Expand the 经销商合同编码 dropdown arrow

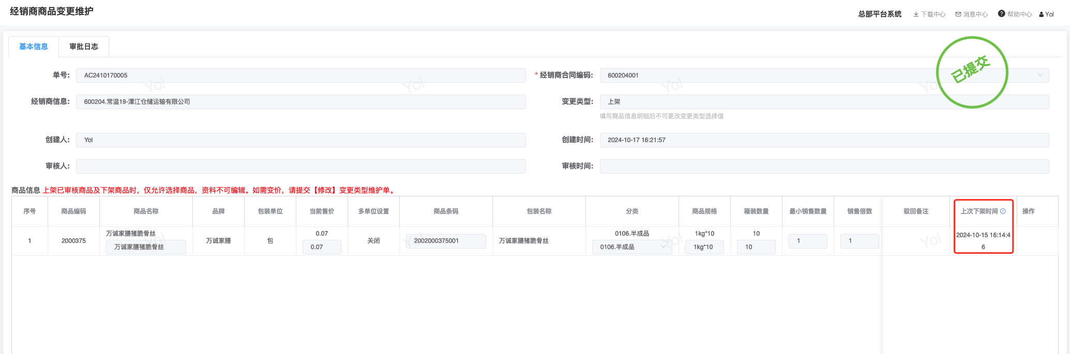click(1040, 75)
